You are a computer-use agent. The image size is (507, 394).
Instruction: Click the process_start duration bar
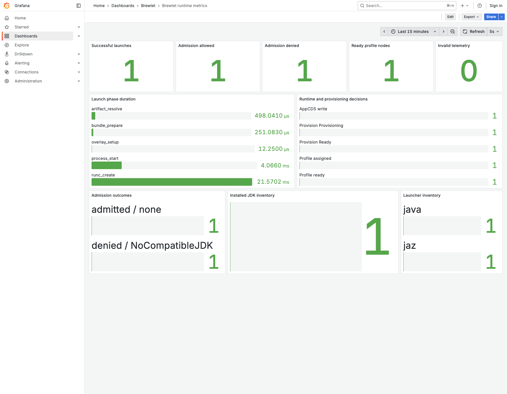(106, 165)
